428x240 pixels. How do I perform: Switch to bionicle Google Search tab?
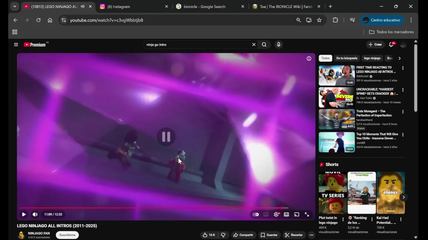[210, 7]
